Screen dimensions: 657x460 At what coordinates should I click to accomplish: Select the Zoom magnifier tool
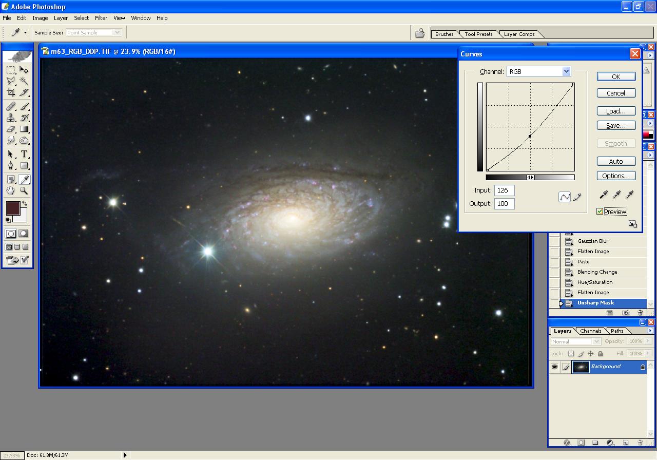click(x=24, y=190)
